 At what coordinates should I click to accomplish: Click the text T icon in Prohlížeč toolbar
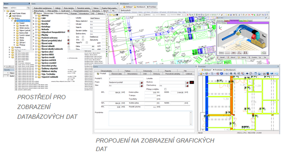tap(212, 73)
